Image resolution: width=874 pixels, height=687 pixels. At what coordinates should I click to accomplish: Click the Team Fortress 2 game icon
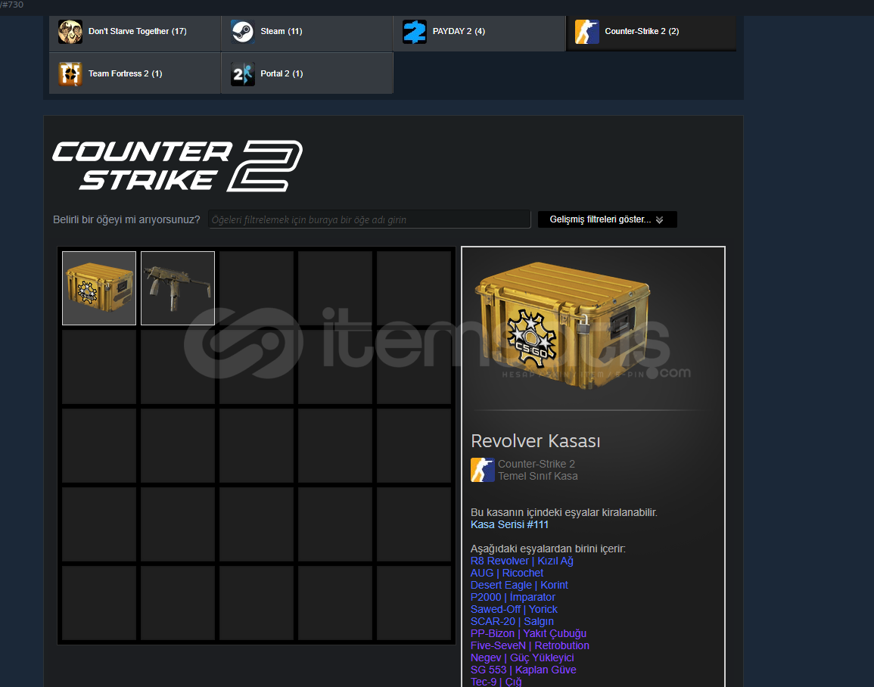point(70,74)
